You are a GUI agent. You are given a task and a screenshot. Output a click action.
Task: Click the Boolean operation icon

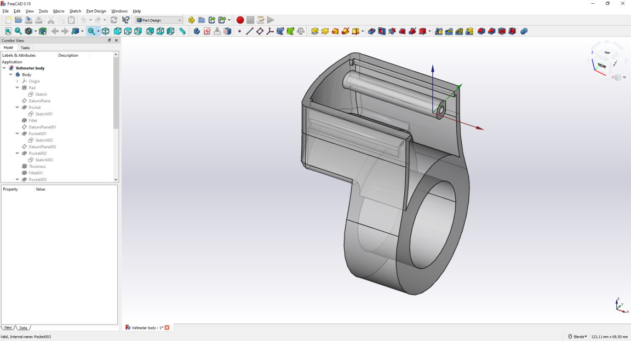pyautogui.click(x=524, y=31)
